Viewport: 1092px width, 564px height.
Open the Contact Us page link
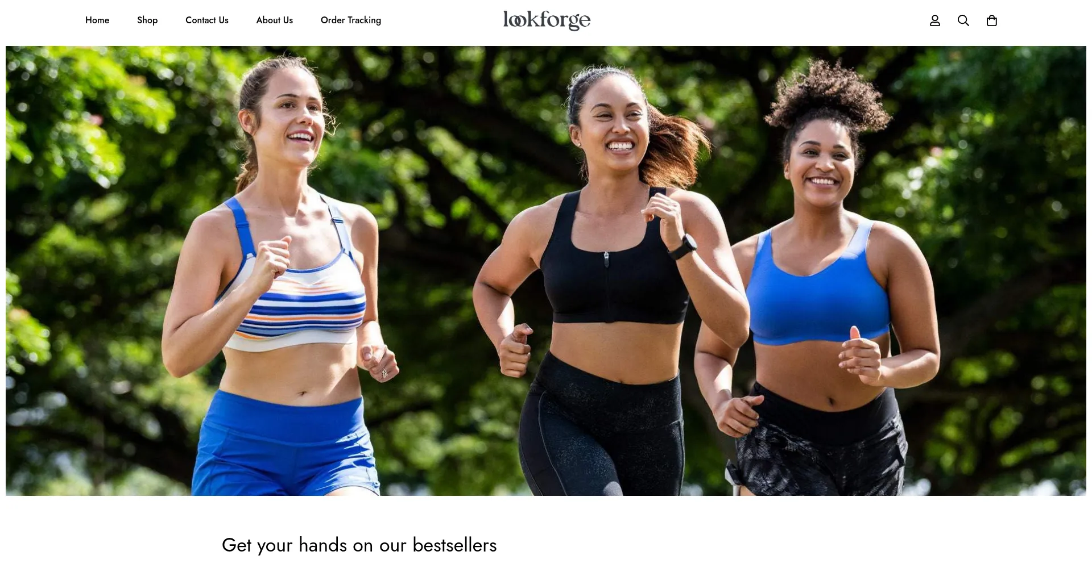[x=207, y=20]
